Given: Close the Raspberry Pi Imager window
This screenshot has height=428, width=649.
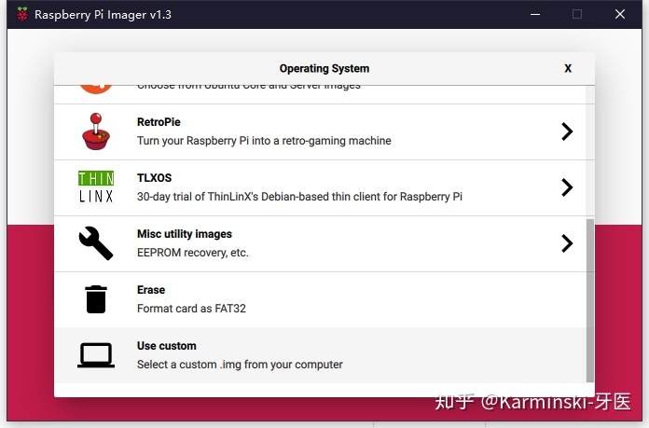Looking at the screenshot, I should (619, 14).
